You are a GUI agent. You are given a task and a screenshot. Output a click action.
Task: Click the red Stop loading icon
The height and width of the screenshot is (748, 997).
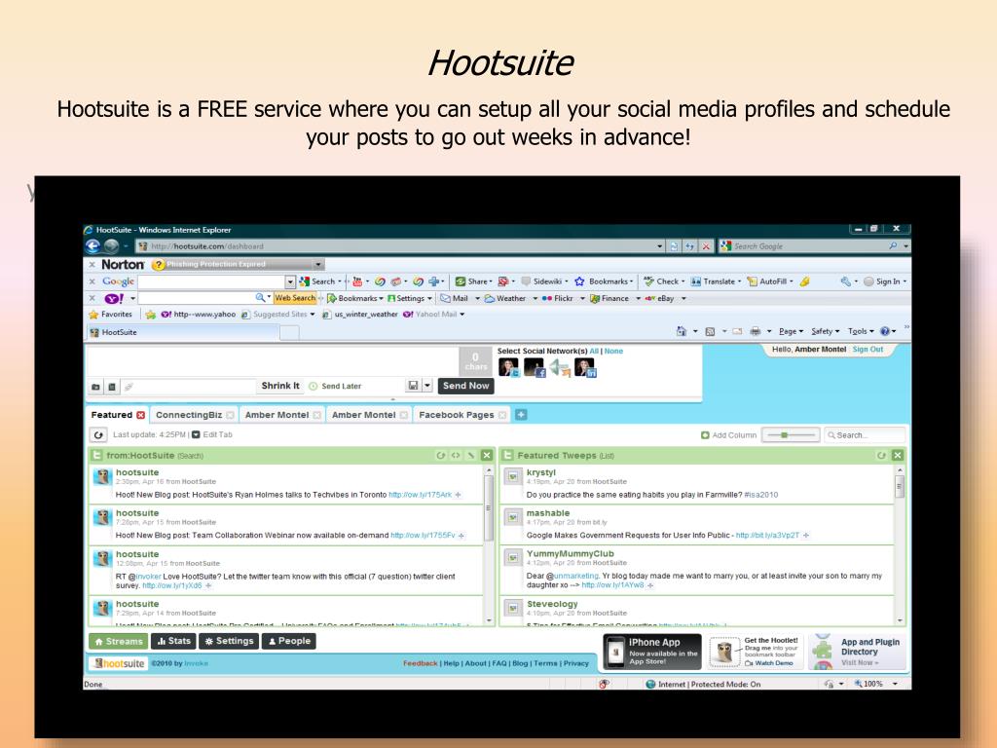tap(706, 246)
